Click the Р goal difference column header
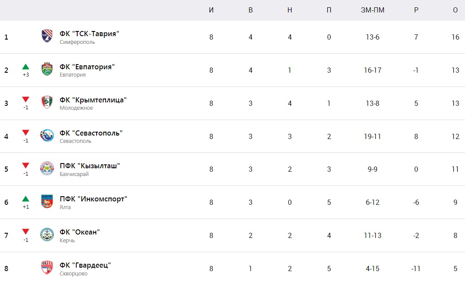 point(416,10)
